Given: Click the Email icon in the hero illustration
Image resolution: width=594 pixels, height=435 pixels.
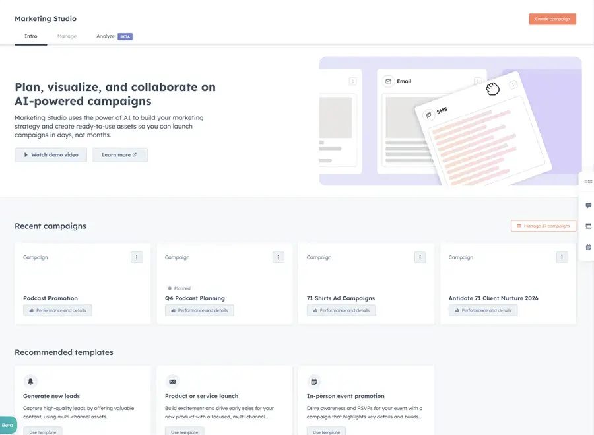Looking at the screenshot, I should (388, 81).
